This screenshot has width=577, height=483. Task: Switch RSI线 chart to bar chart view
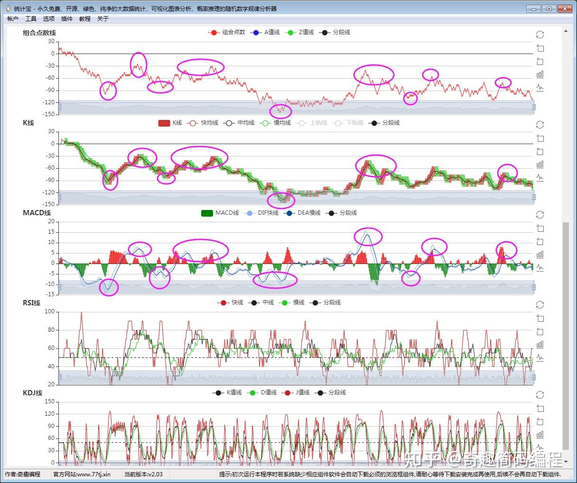[540, 345]
